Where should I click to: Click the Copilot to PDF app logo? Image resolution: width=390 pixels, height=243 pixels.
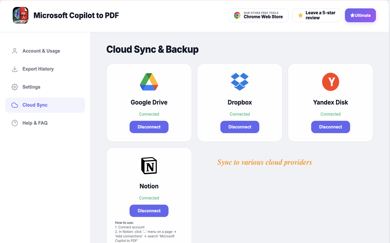tap(20, 15)
